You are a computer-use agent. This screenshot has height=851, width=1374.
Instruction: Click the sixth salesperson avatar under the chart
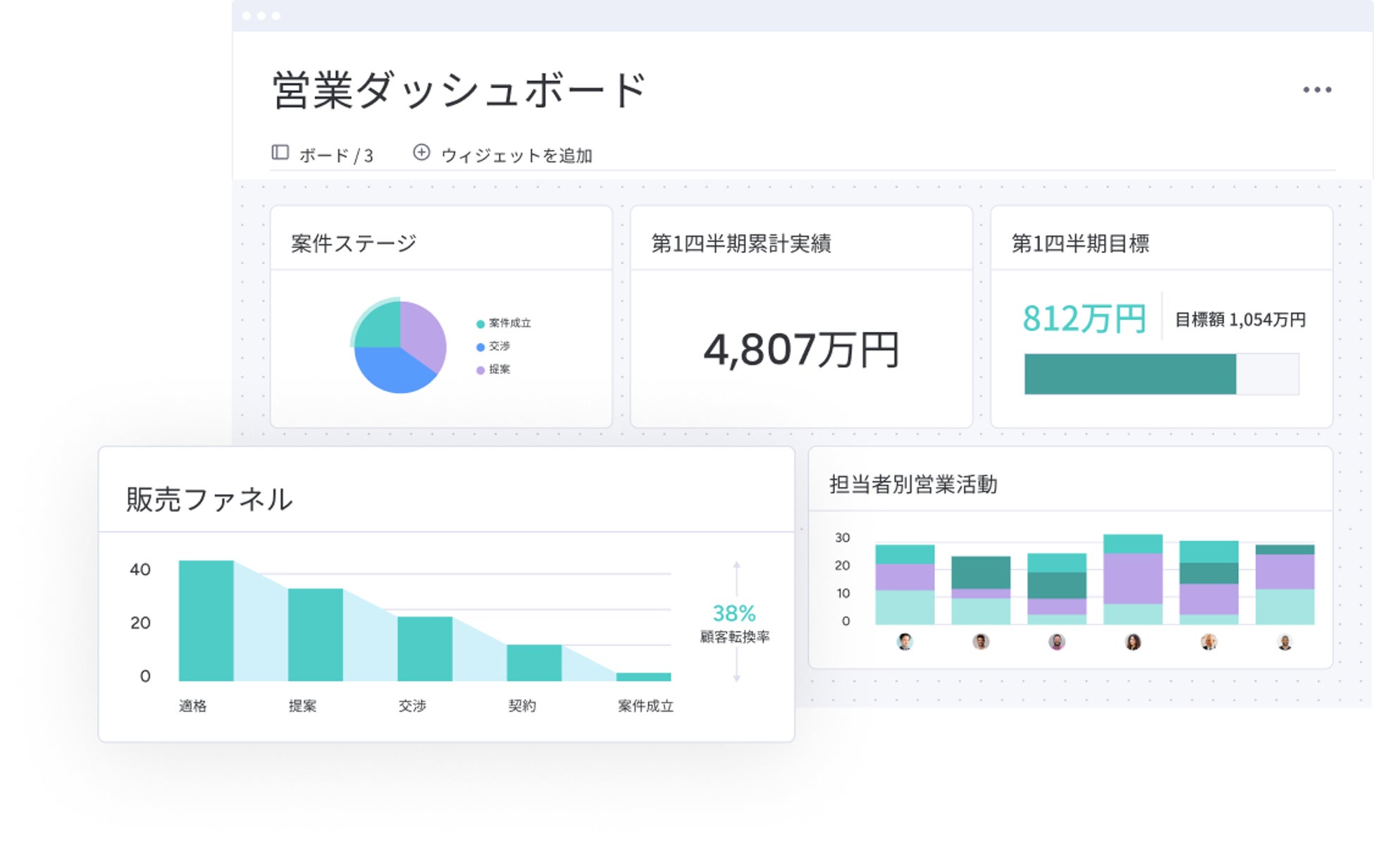1285,642
